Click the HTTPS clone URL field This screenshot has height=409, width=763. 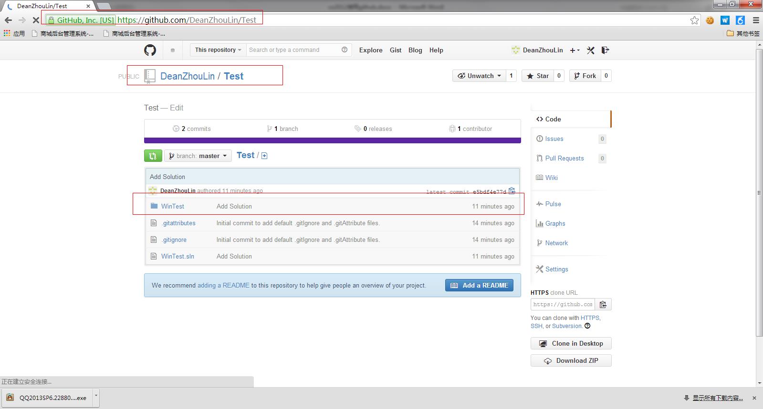[x=563, y=304]
